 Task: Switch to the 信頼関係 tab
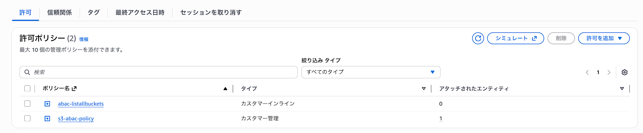click(59, 12)
